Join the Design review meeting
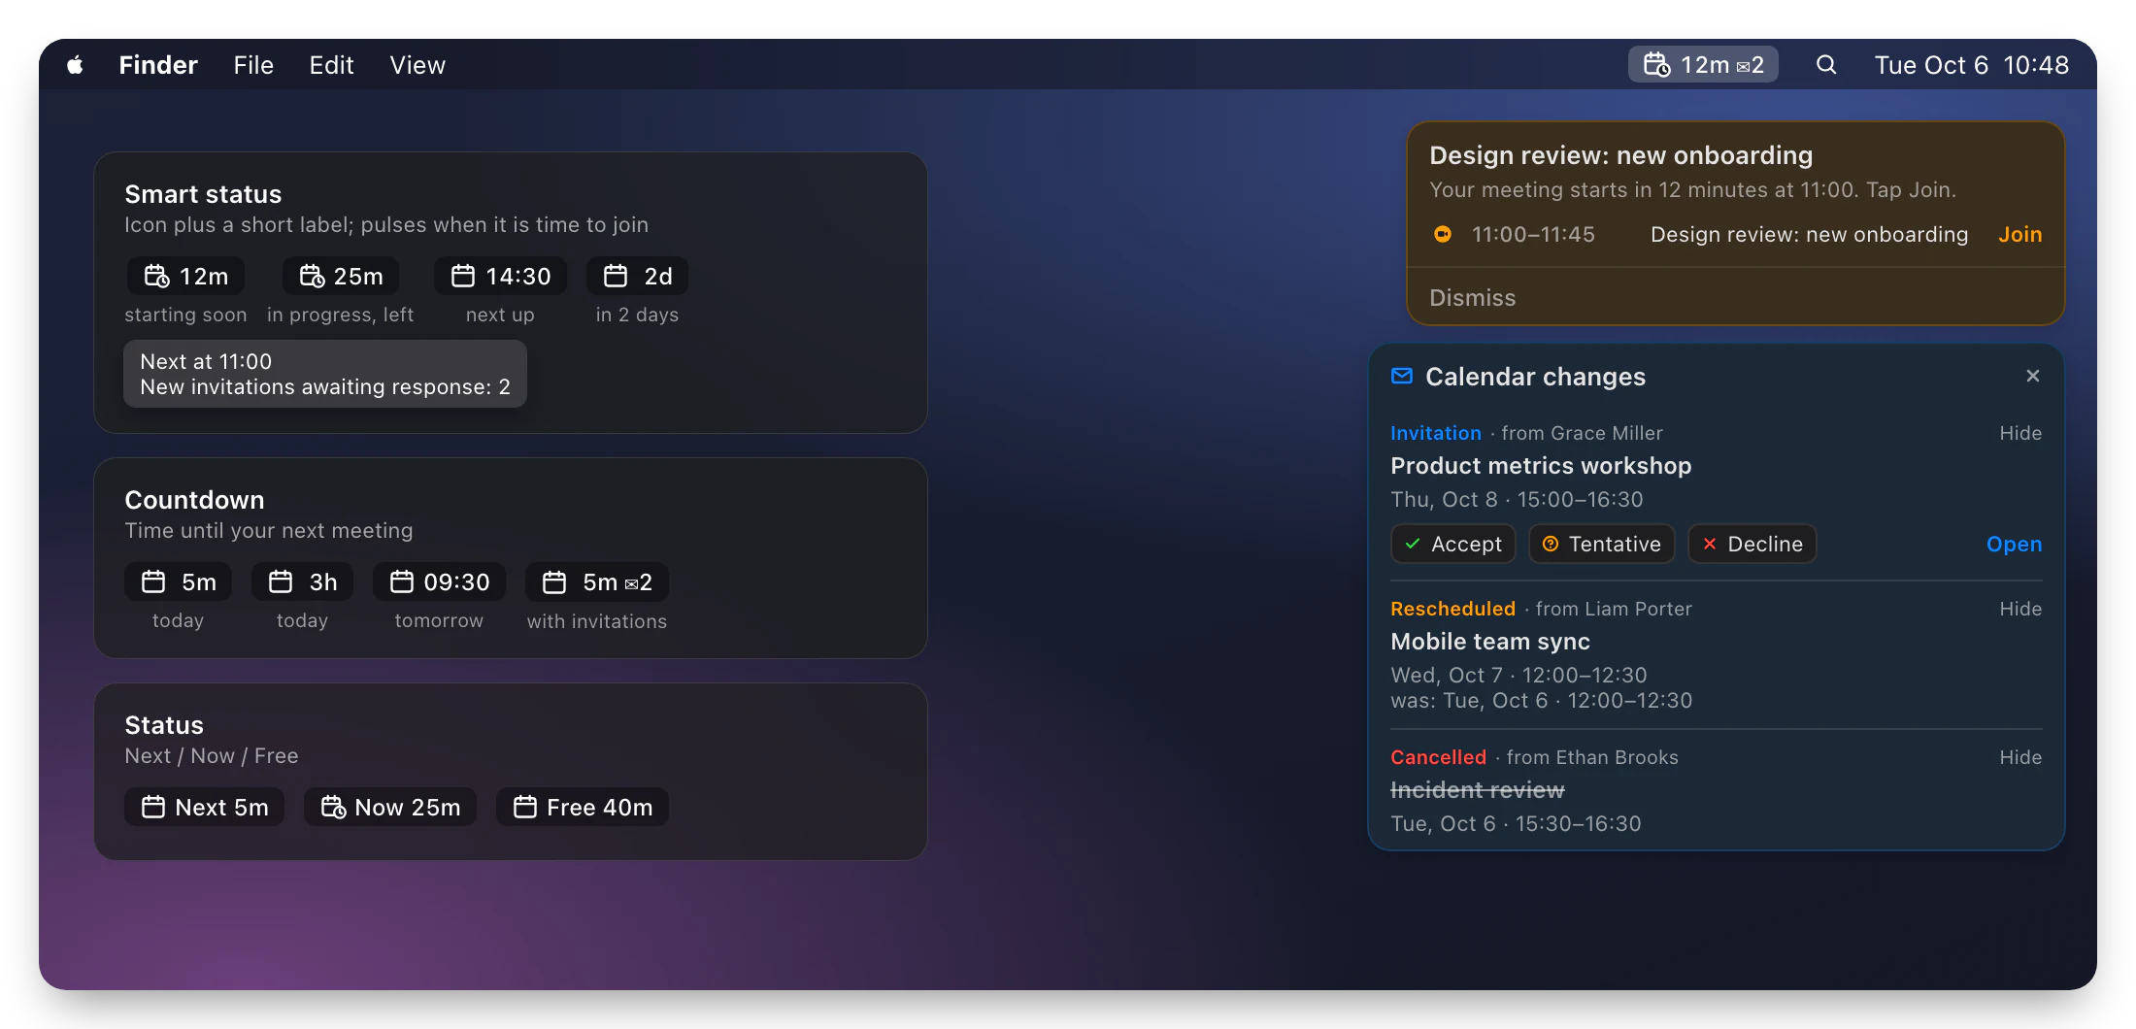The height and width of the screenshot is (1029, 2136). (2019, 235)
